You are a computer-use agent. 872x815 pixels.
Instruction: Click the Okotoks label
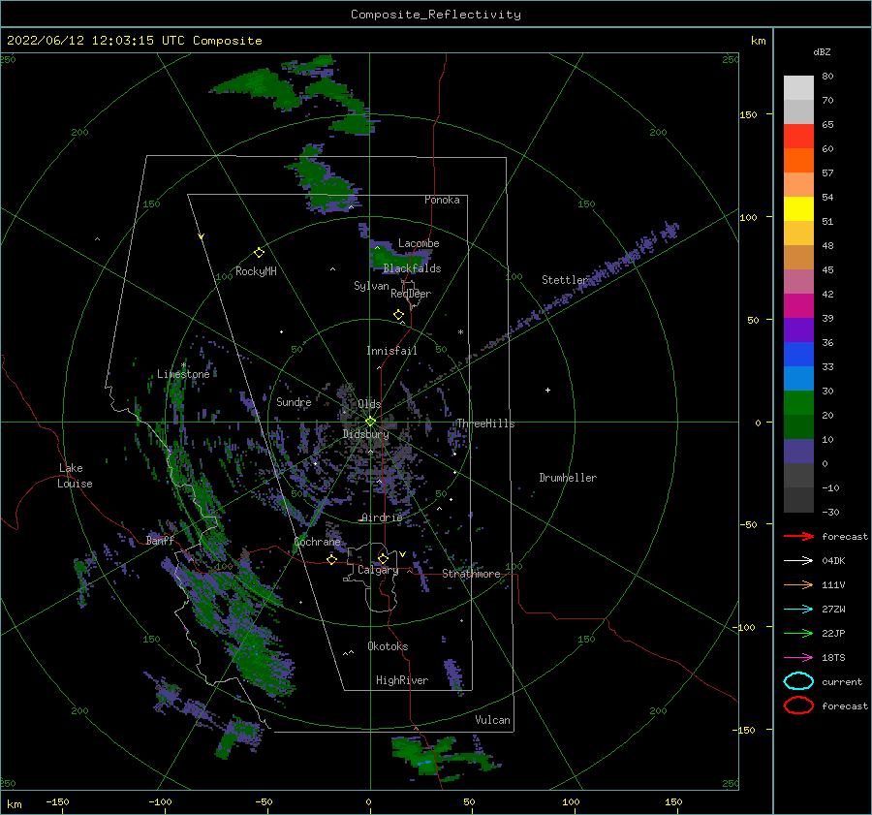(388, 646)
